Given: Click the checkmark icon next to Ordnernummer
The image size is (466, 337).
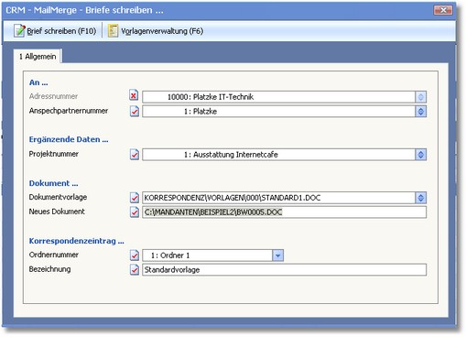Looking at the screenshot, I should coord(135,255).
